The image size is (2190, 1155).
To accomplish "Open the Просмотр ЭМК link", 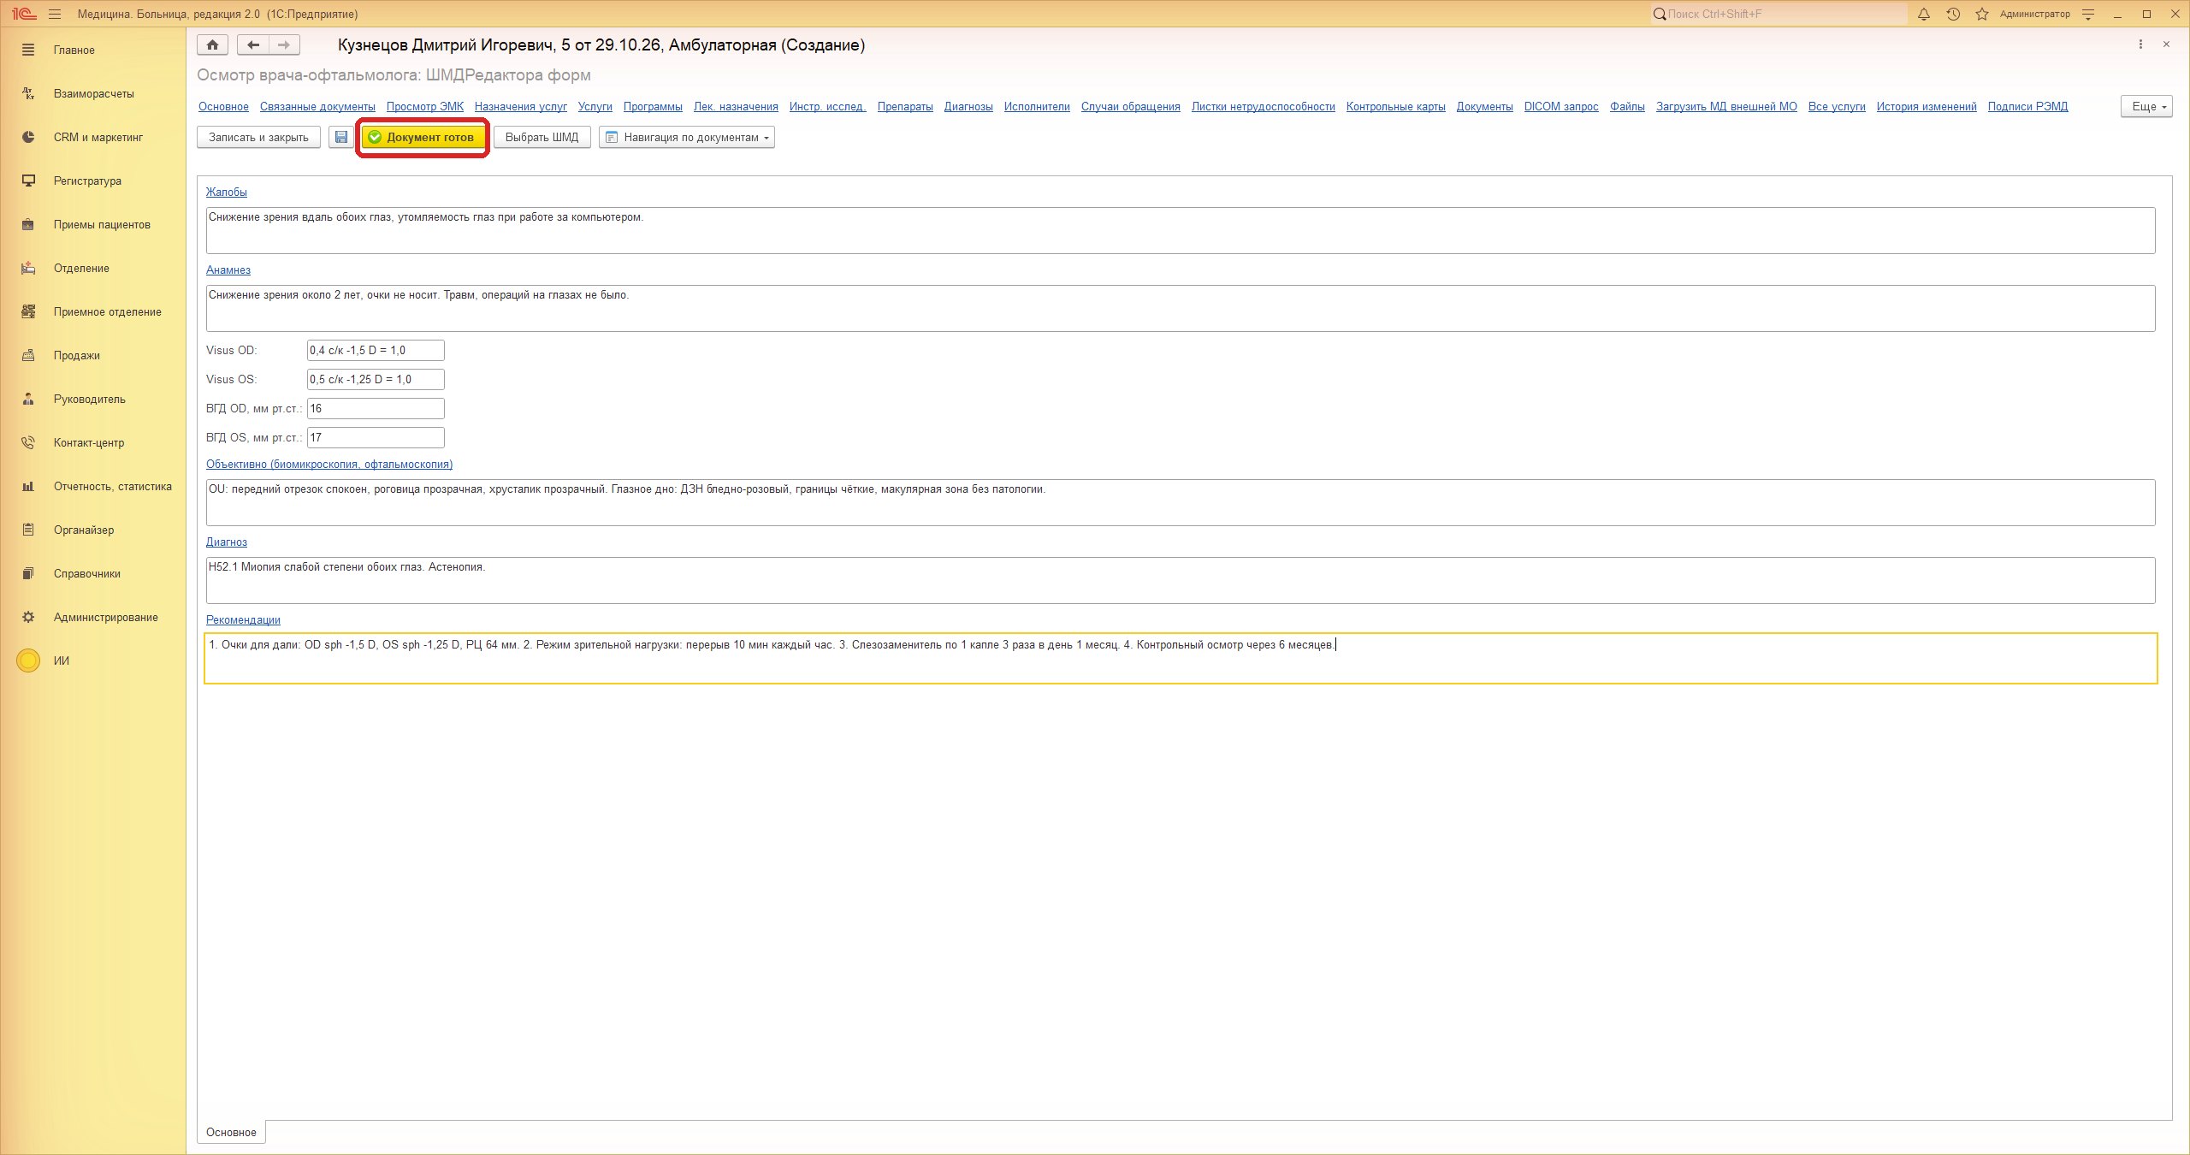I will 424,106.
